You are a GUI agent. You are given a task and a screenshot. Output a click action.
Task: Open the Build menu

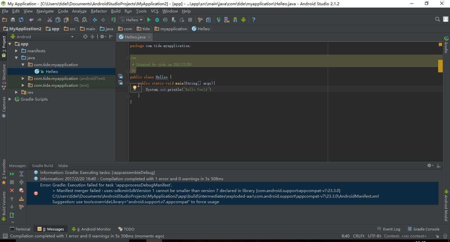116,11
